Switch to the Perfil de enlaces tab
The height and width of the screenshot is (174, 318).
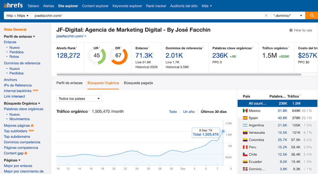69,83
